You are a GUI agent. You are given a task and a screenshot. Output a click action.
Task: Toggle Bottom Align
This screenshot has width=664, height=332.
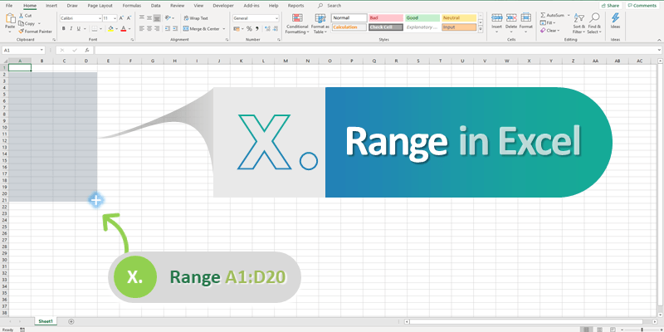tap(157, 18)
